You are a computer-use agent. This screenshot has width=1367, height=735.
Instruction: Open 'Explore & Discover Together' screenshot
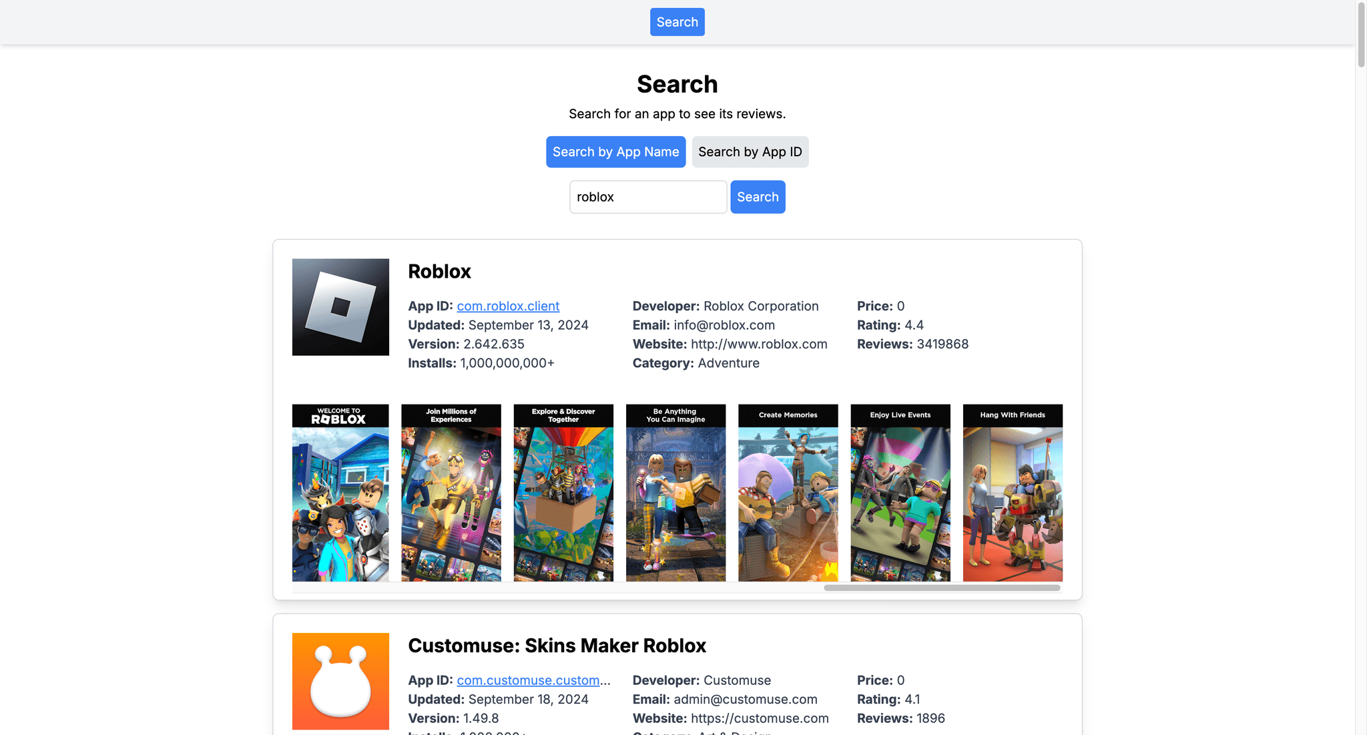coord(563,493)
